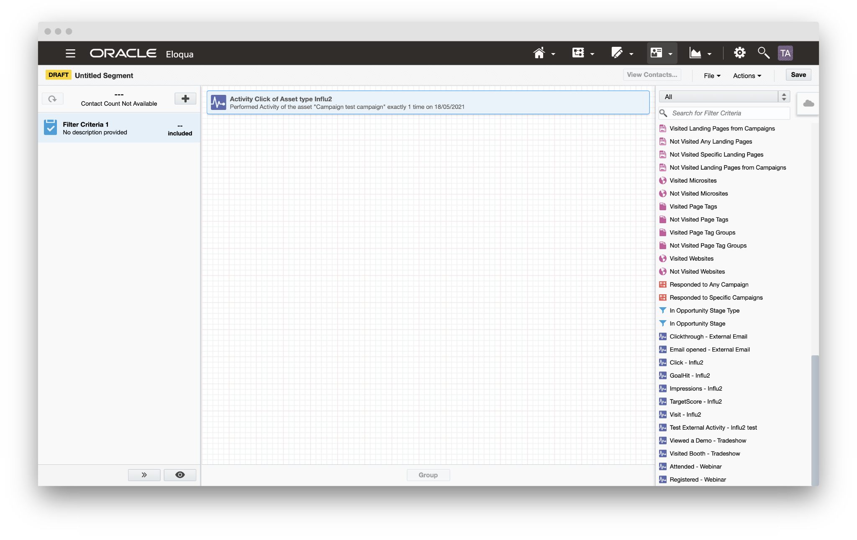Image resolution: width=857 pixels, height=540 pixels.
Task: Click the Search for Filter Criteria field
Action: pos(728,113)
